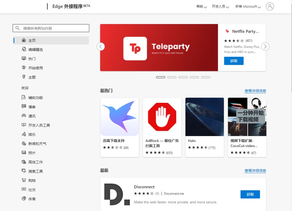Open the 体育 sports category icon
The image size is (292, 211).
coord(24,199)
